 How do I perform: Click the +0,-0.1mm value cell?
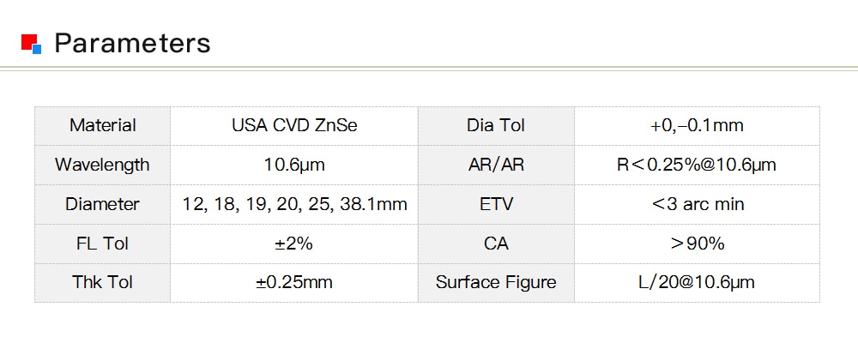pyautogui.click(x=697, y=126)
